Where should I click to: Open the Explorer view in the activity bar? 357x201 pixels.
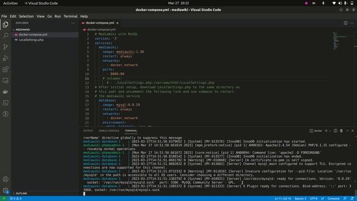tap(6, 25)
